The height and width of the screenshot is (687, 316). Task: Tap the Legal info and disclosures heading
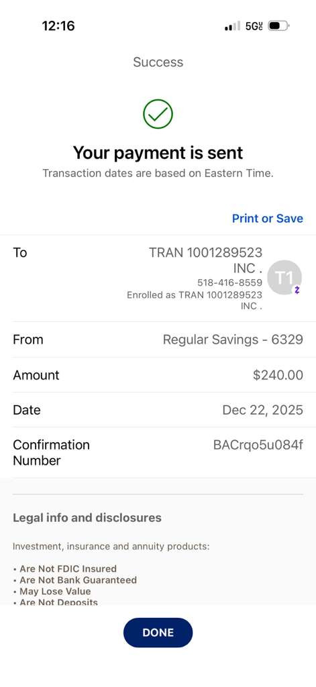click(87, 518)
